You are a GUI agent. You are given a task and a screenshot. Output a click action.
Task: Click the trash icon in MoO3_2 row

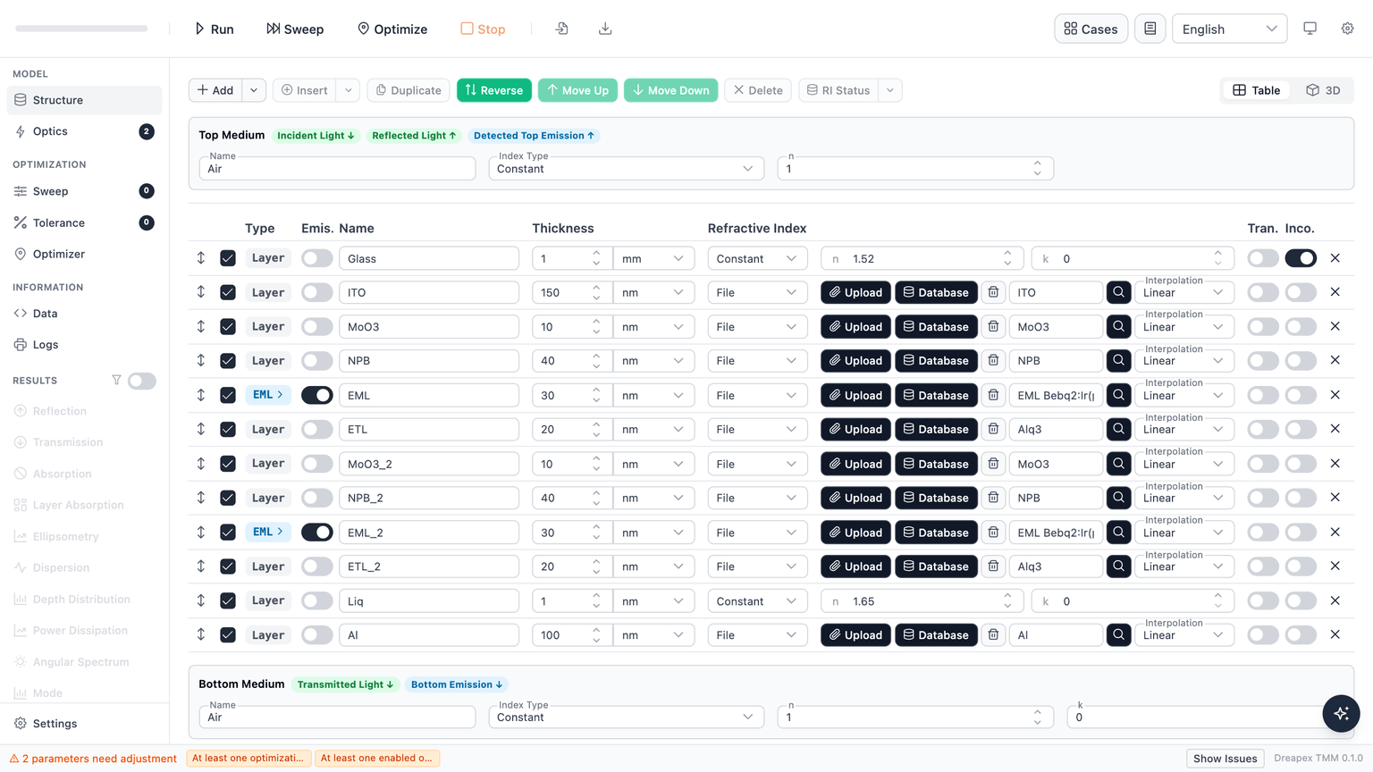[993, 464]
